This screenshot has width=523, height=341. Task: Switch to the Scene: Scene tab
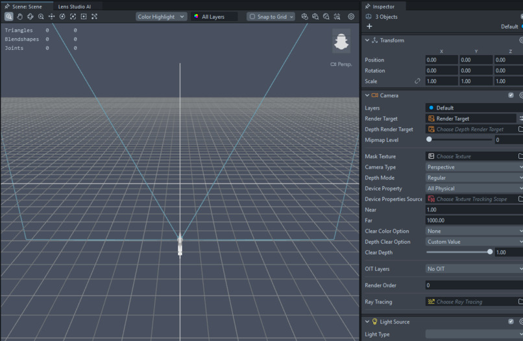pyautogui.click(x=27, y=6)
